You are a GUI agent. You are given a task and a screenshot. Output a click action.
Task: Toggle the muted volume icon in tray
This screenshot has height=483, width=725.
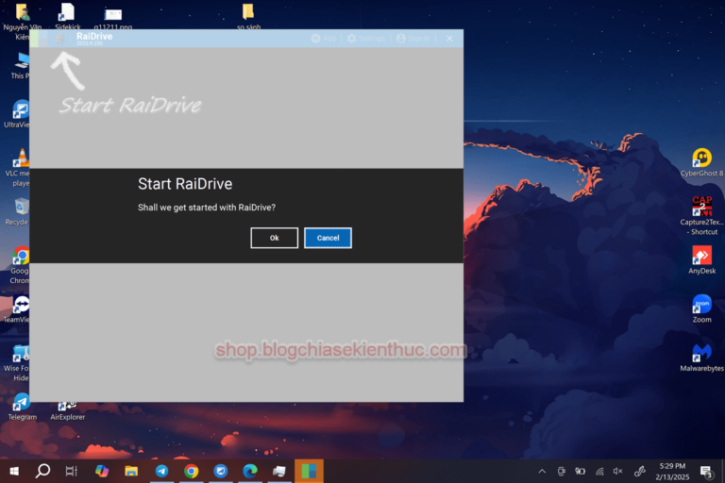(618, 471)
